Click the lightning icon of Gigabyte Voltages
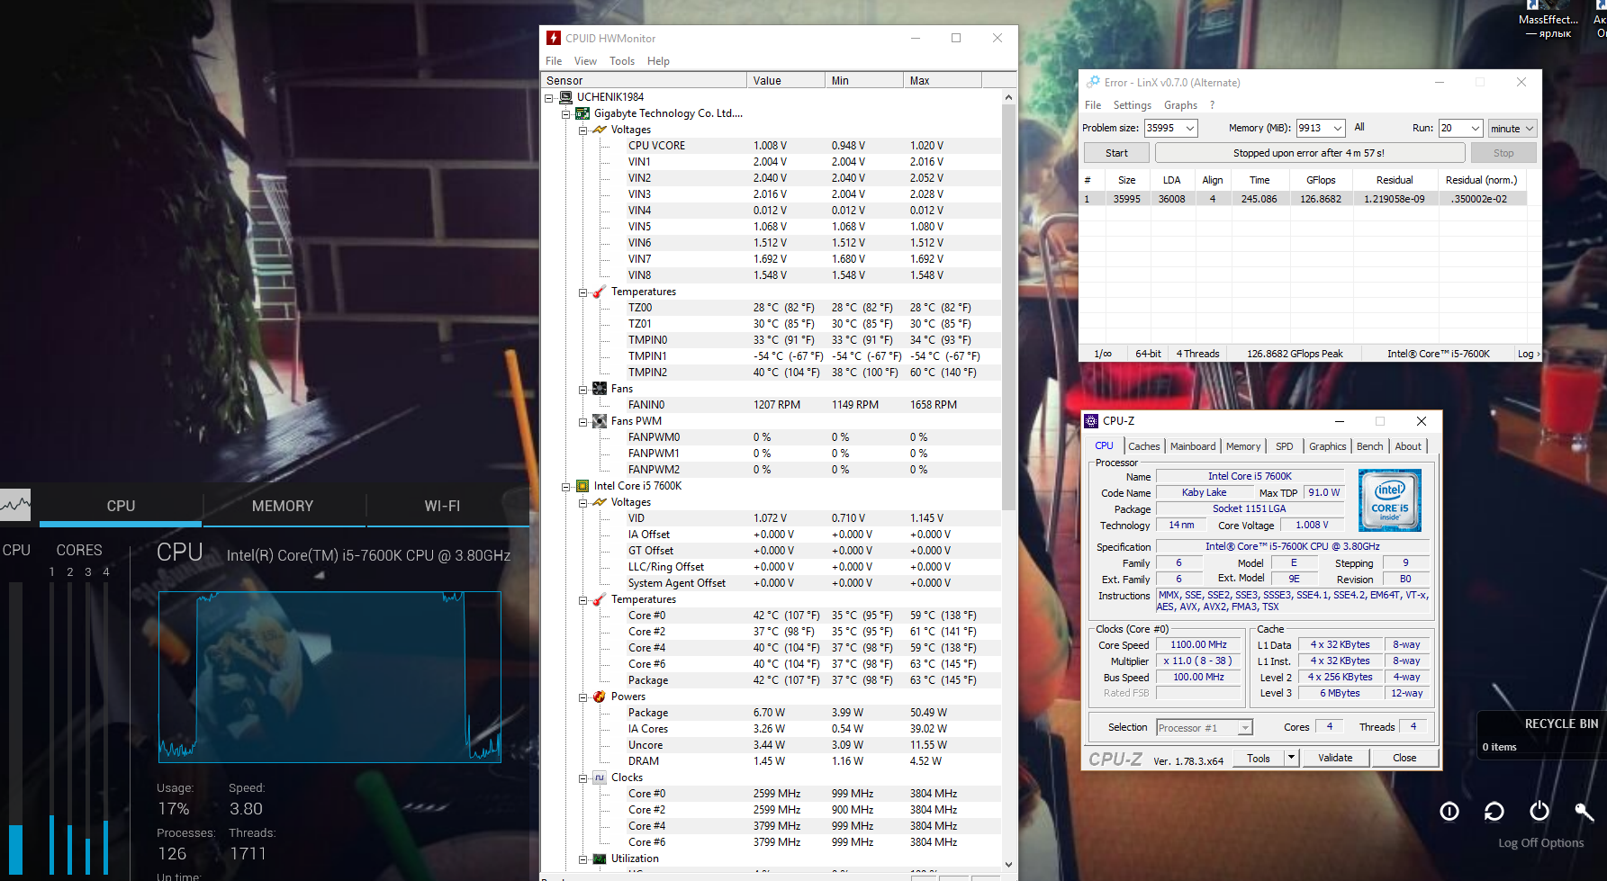This screenshot has height=881, width=1607. 600,130
